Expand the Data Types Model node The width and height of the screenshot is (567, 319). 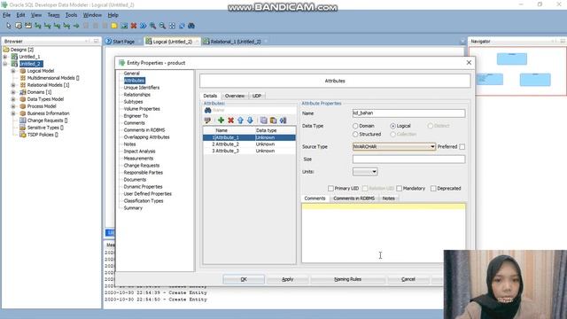[x=13, y=99]
